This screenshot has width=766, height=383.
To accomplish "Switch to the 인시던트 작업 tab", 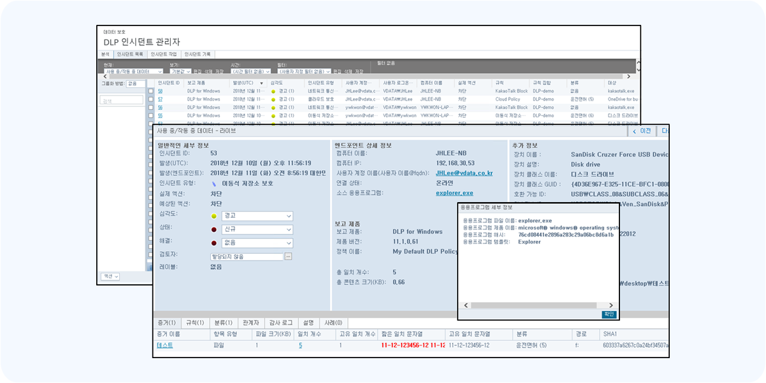I will pyautogui.click(x=164, y=54).
